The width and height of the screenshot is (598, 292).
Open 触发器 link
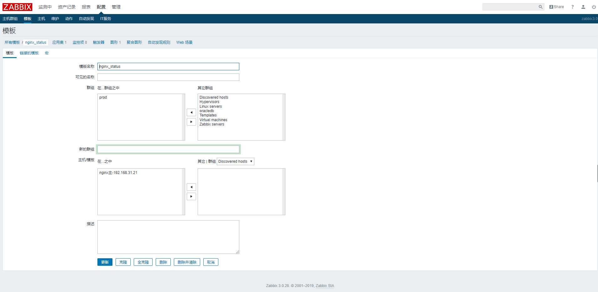coord(99,42)
